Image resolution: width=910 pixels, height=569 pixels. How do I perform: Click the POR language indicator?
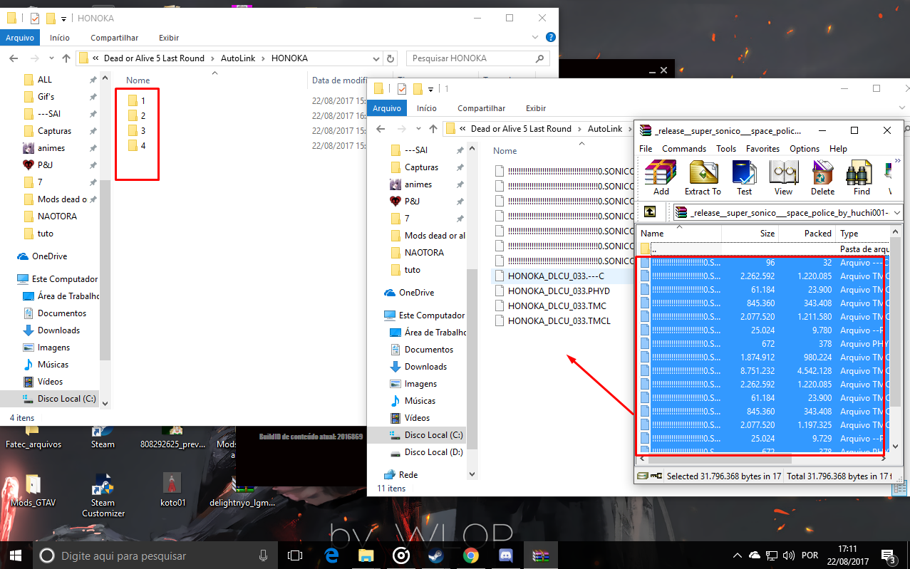click(x=810, y=555)
